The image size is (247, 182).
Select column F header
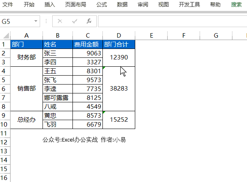click(x=184, y=36)
